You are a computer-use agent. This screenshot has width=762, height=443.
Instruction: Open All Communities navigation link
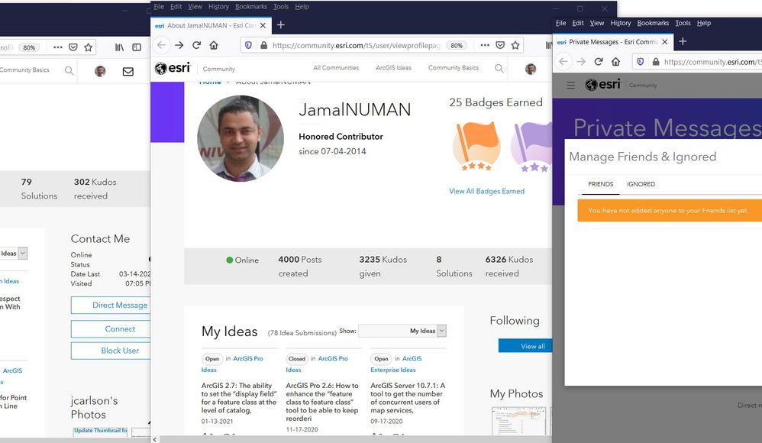point(336,67)
